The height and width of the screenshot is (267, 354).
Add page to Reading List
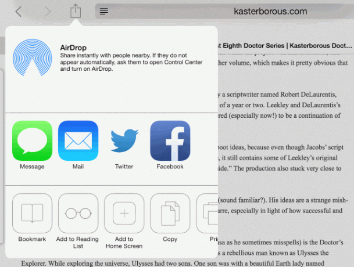pyautogui.click(x=78, y=213)
